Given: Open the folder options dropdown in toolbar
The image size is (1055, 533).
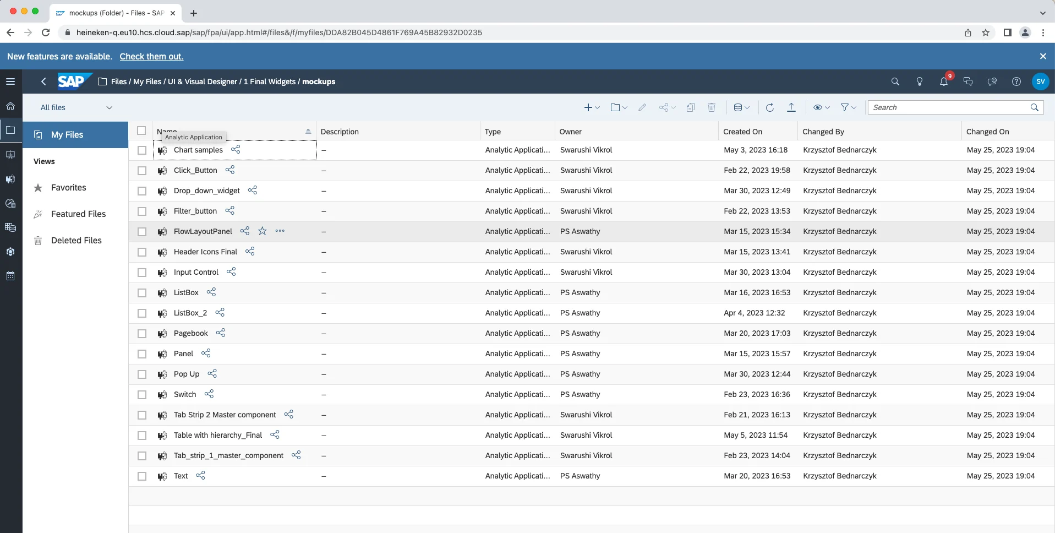Looking at the screenshot, I should [x=619, y=107].
